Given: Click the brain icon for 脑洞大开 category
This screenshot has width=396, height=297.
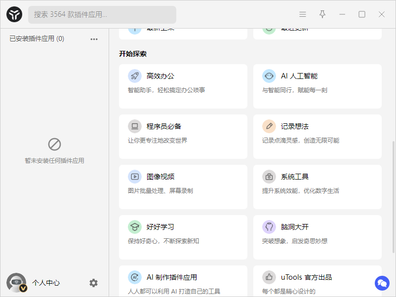Looking at the screenshot, I should coord(269,226).
